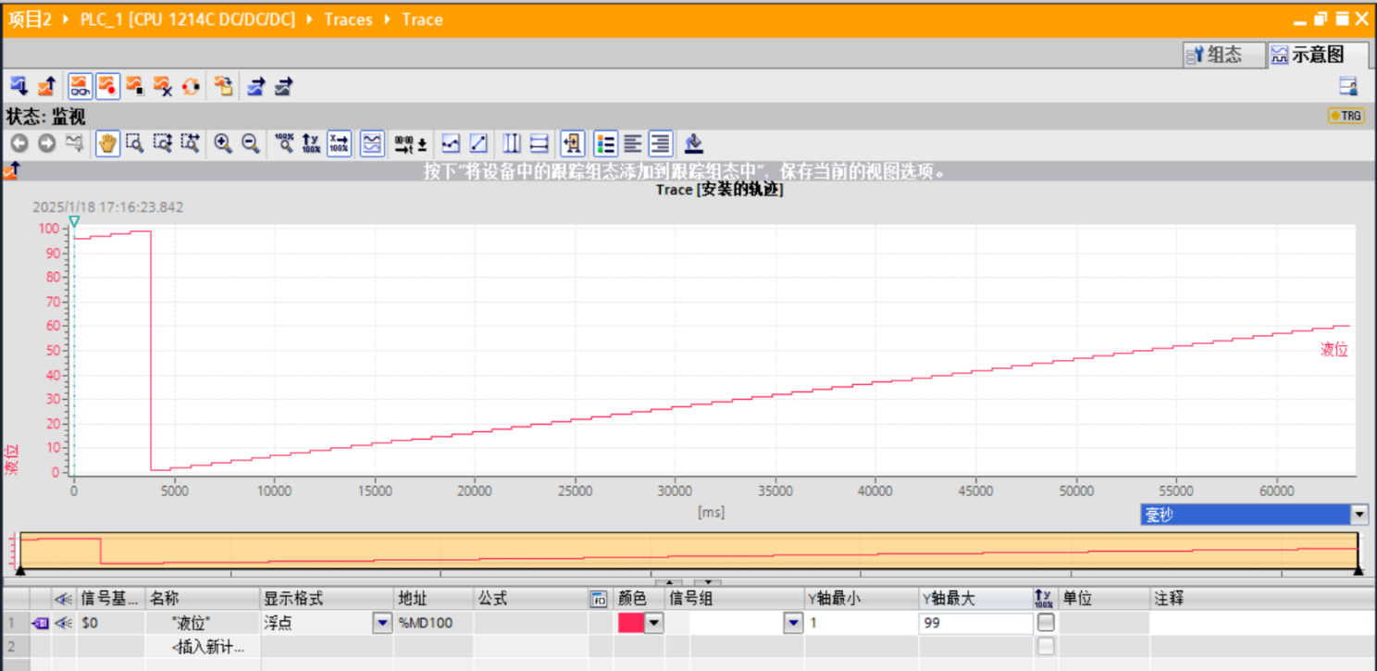Click the delete installed trace icon

163,86
